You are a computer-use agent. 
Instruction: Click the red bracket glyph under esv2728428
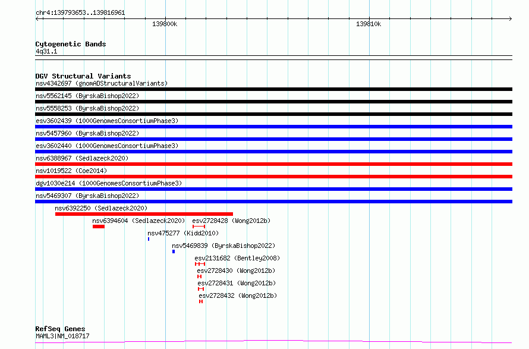click(199, 227)
